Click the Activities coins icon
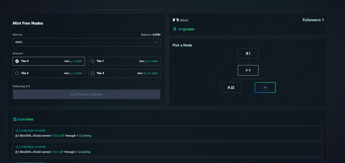Image resolution: width=345 pixels, height=163 pixels. coord(15,119)
